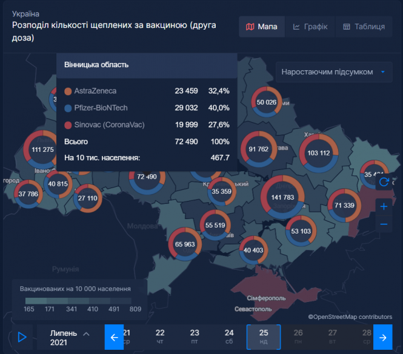Click the Sinovac value 19 999
Viewport: 403px width, 354px height.
[186, 125]
